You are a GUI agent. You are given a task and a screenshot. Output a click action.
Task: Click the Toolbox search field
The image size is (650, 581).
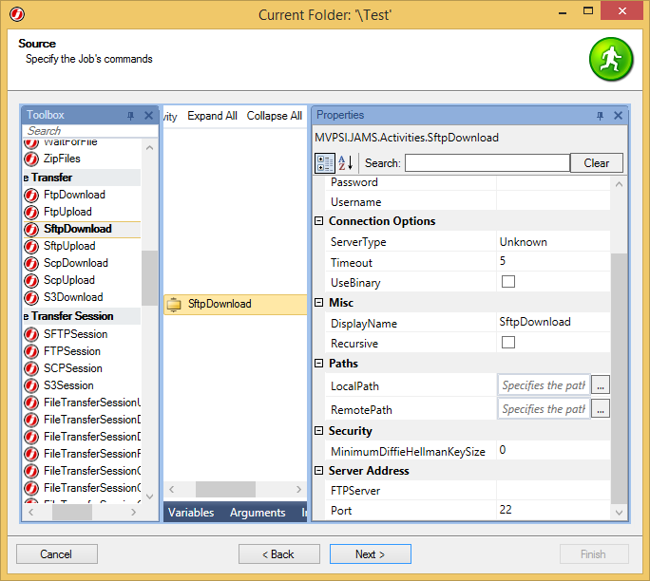[x=90, y=131]
